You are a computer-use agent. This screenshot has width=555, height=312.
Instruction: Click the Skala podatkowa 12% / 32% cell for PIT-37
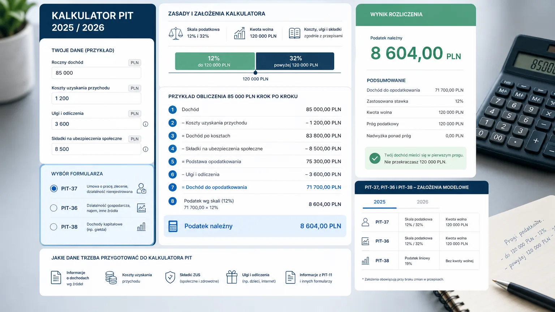419,222
